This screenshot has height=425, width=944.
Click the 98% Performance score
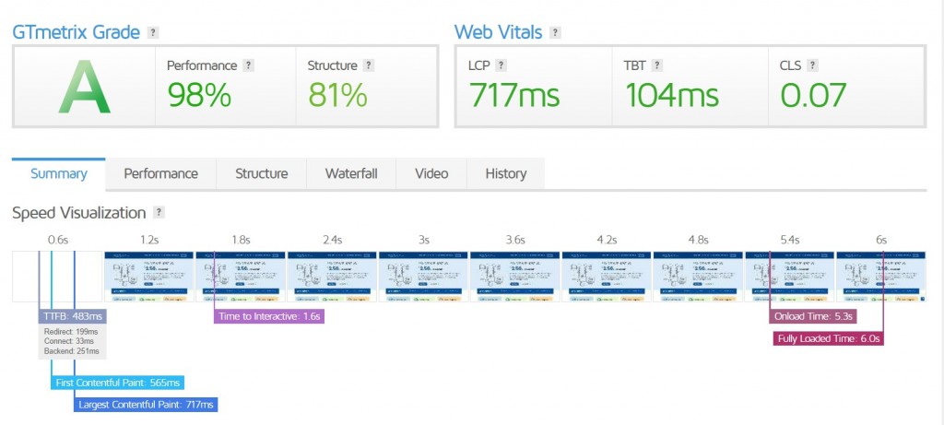click(x=199, y=96)
